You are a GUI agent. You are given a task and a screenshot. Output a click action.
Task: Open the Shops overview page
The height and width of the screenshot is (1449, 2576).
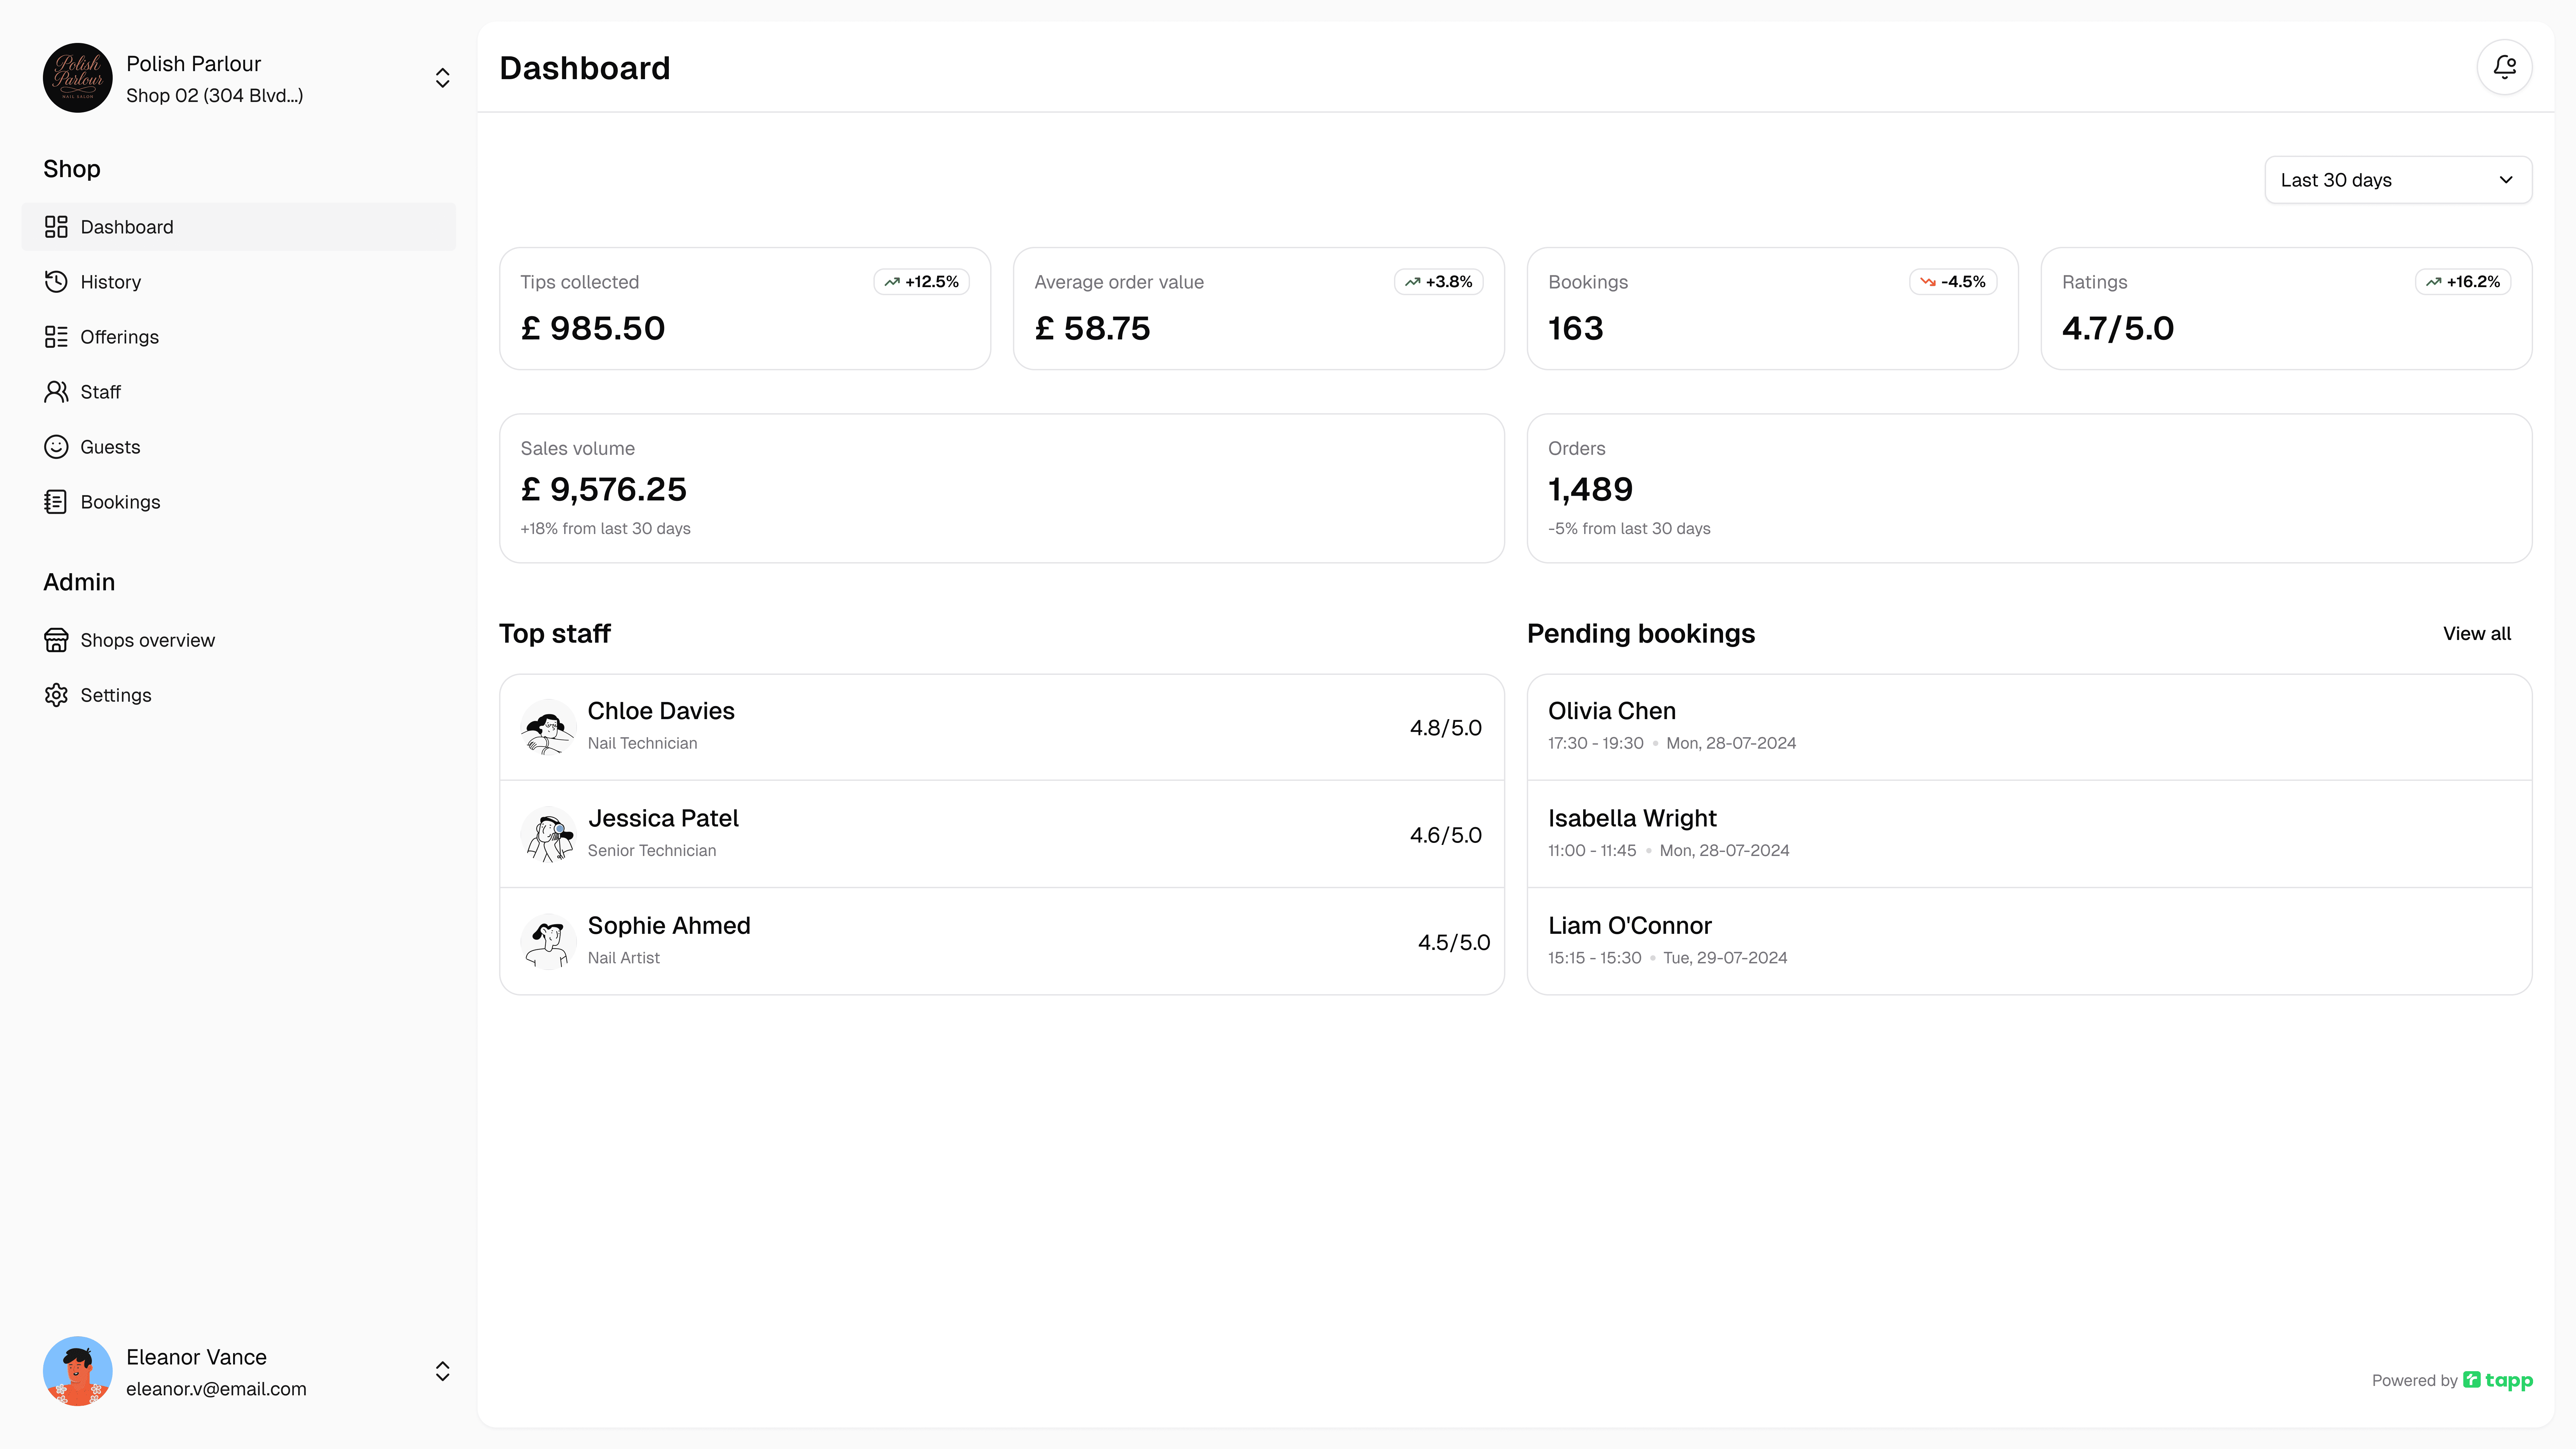tap(147, 640)
